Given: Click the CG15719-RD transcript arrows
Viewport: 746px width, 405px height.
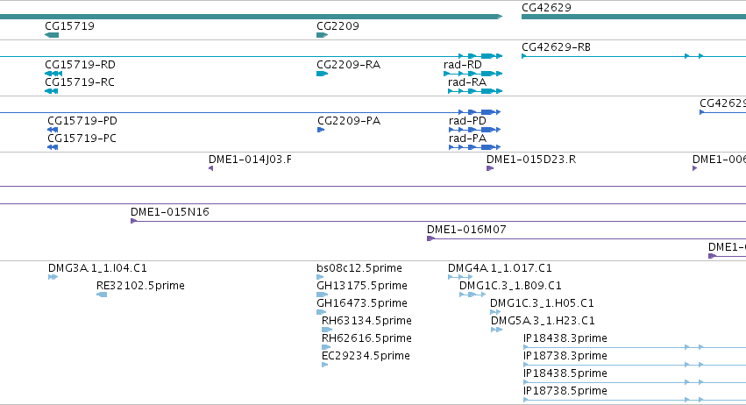Looking at the screenshot, I should (x=53, y=74).
